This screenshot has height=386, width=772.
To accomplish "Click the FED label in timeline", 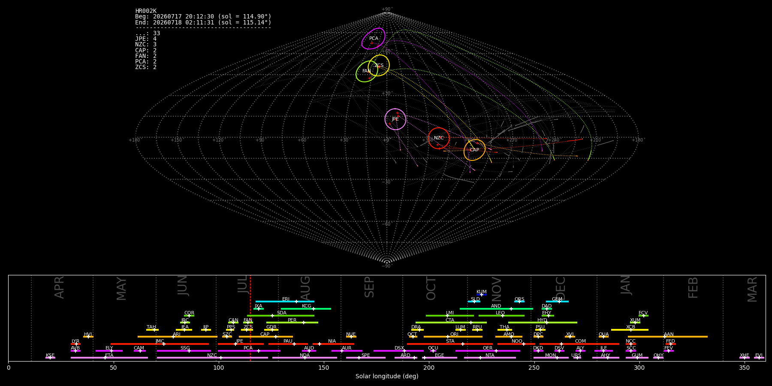I will (x=670, y=341).
